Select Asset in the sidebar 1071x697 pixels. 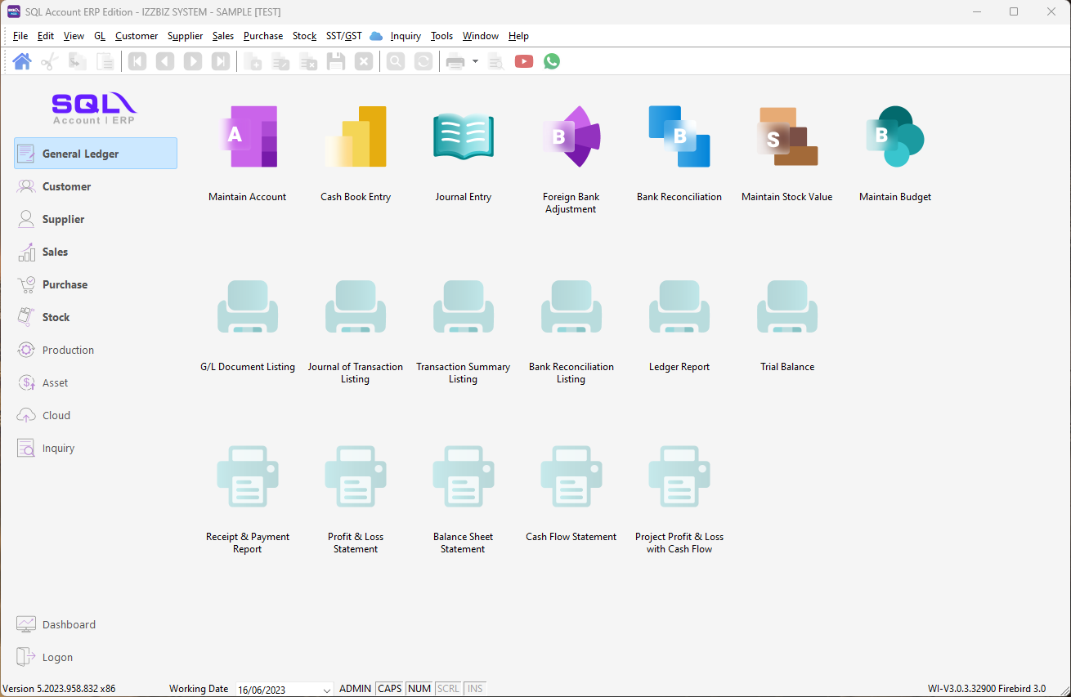point(96,382)
